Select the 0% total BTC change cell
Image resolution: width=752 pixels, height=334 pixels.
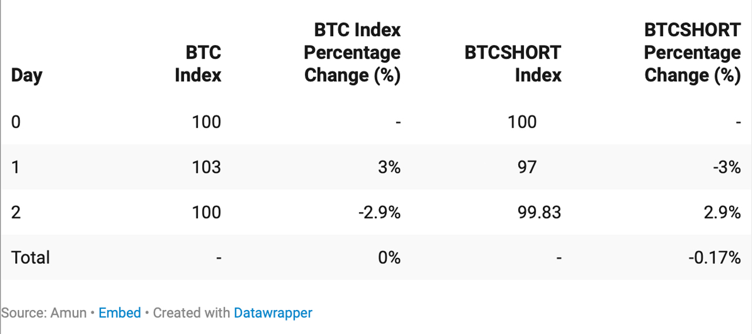pos(388,257)
